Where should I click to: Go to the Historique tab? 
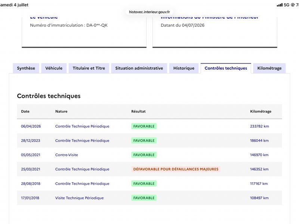pyautogui.click(x=184, y=68)
